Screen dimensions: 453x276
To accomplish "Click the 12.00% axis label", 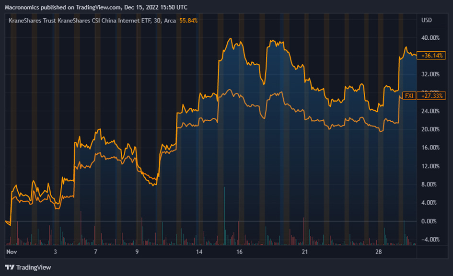I will (x=430, y=166).
